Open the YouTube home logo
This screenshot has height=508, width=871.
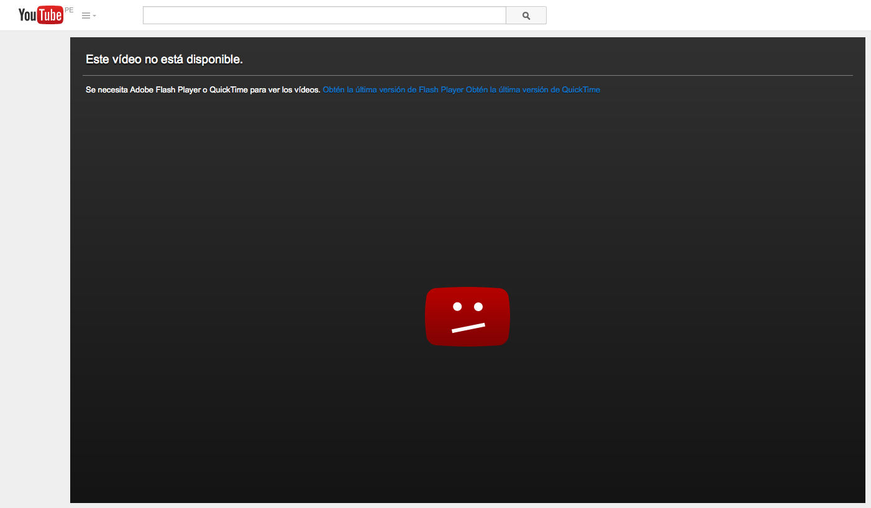tap(41, 15)
